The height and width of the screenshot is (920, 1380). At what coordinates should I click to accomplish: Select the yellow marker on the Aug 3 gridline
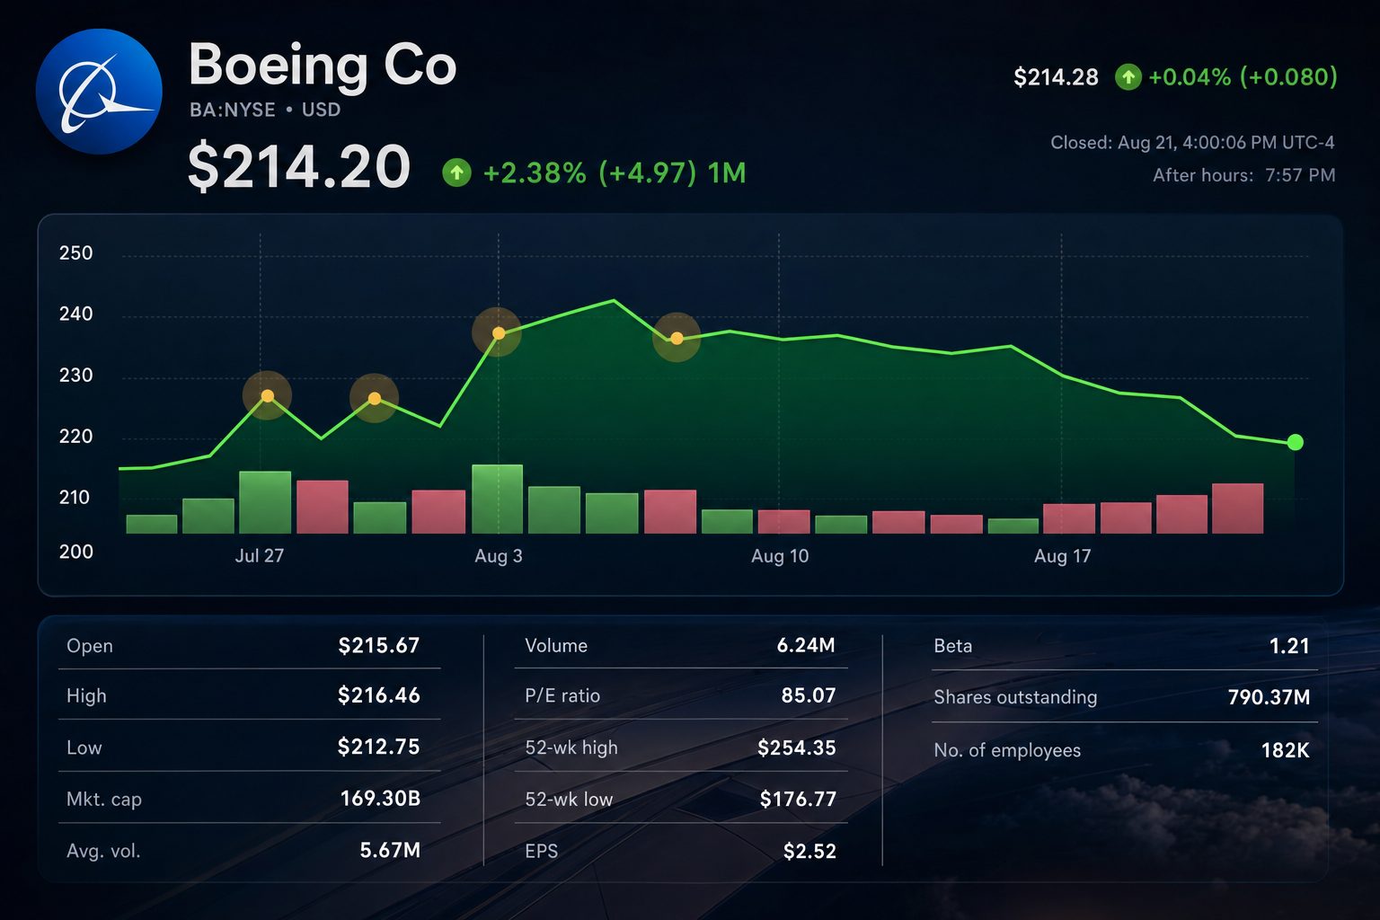[498, 333]
